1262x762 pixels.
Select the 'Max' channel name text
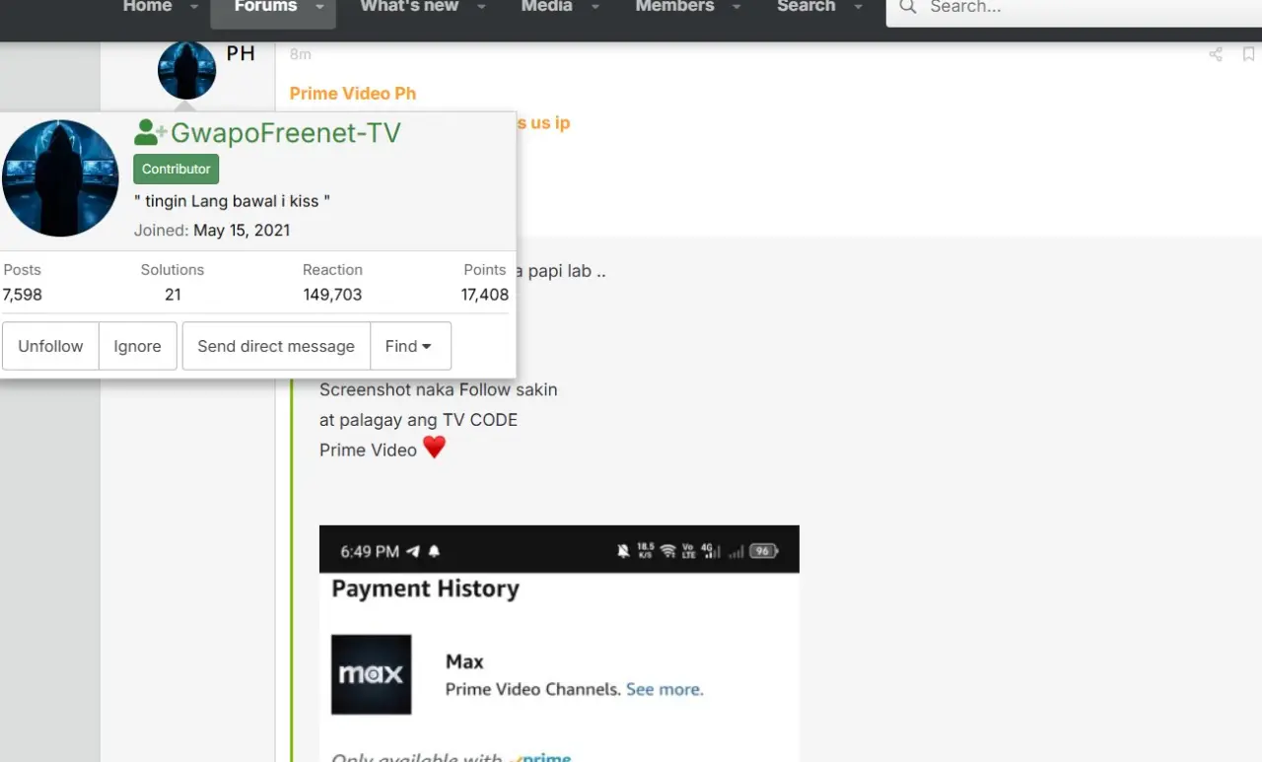pos(464,661)
